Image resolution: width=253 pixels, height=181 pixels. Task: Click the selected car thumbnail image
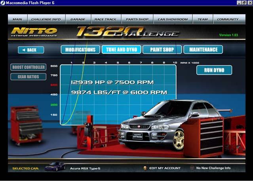[55, 167]
